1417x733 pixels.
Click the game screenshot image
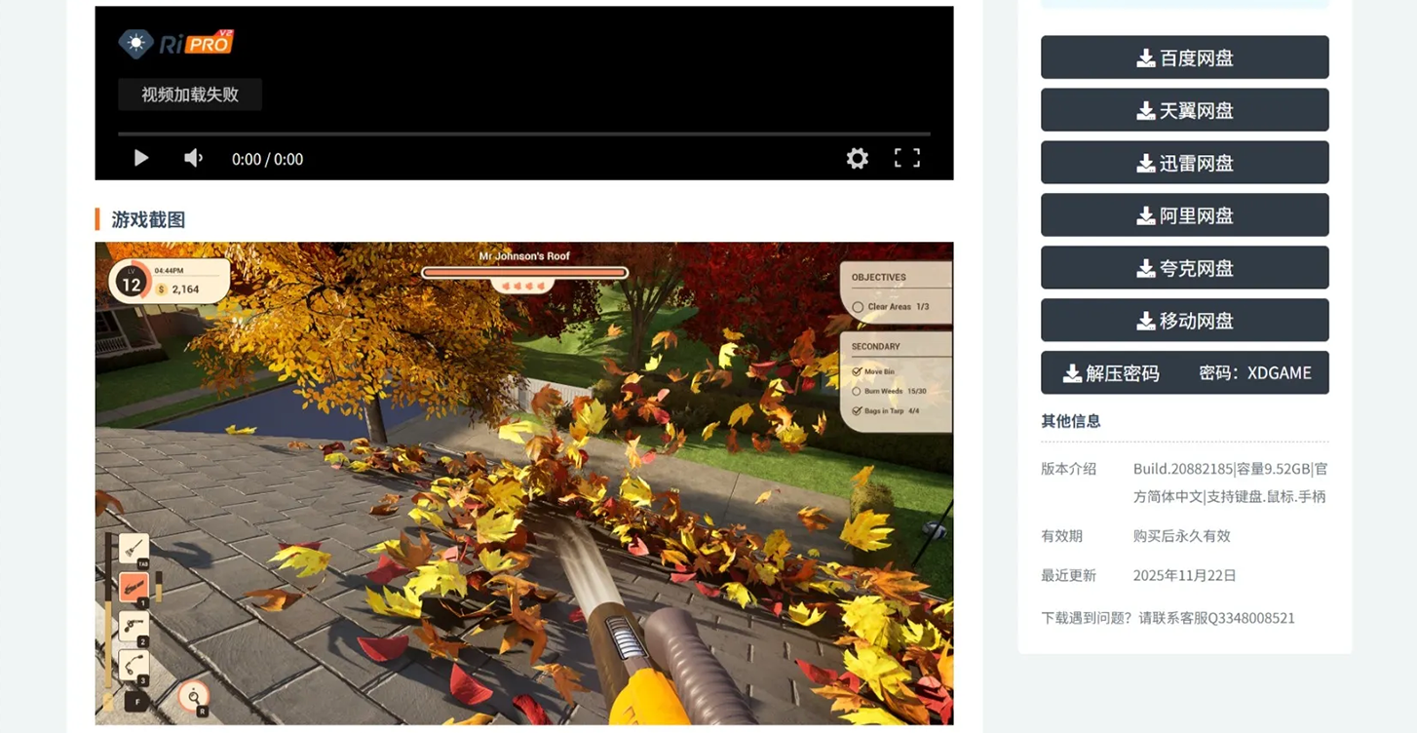(523, 482)
